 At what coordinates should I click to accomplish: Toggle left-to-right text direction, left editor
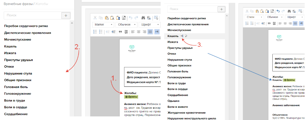157,32
